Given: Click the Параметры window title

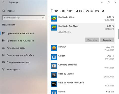Looking at the screenshot, I should [14, 2].
